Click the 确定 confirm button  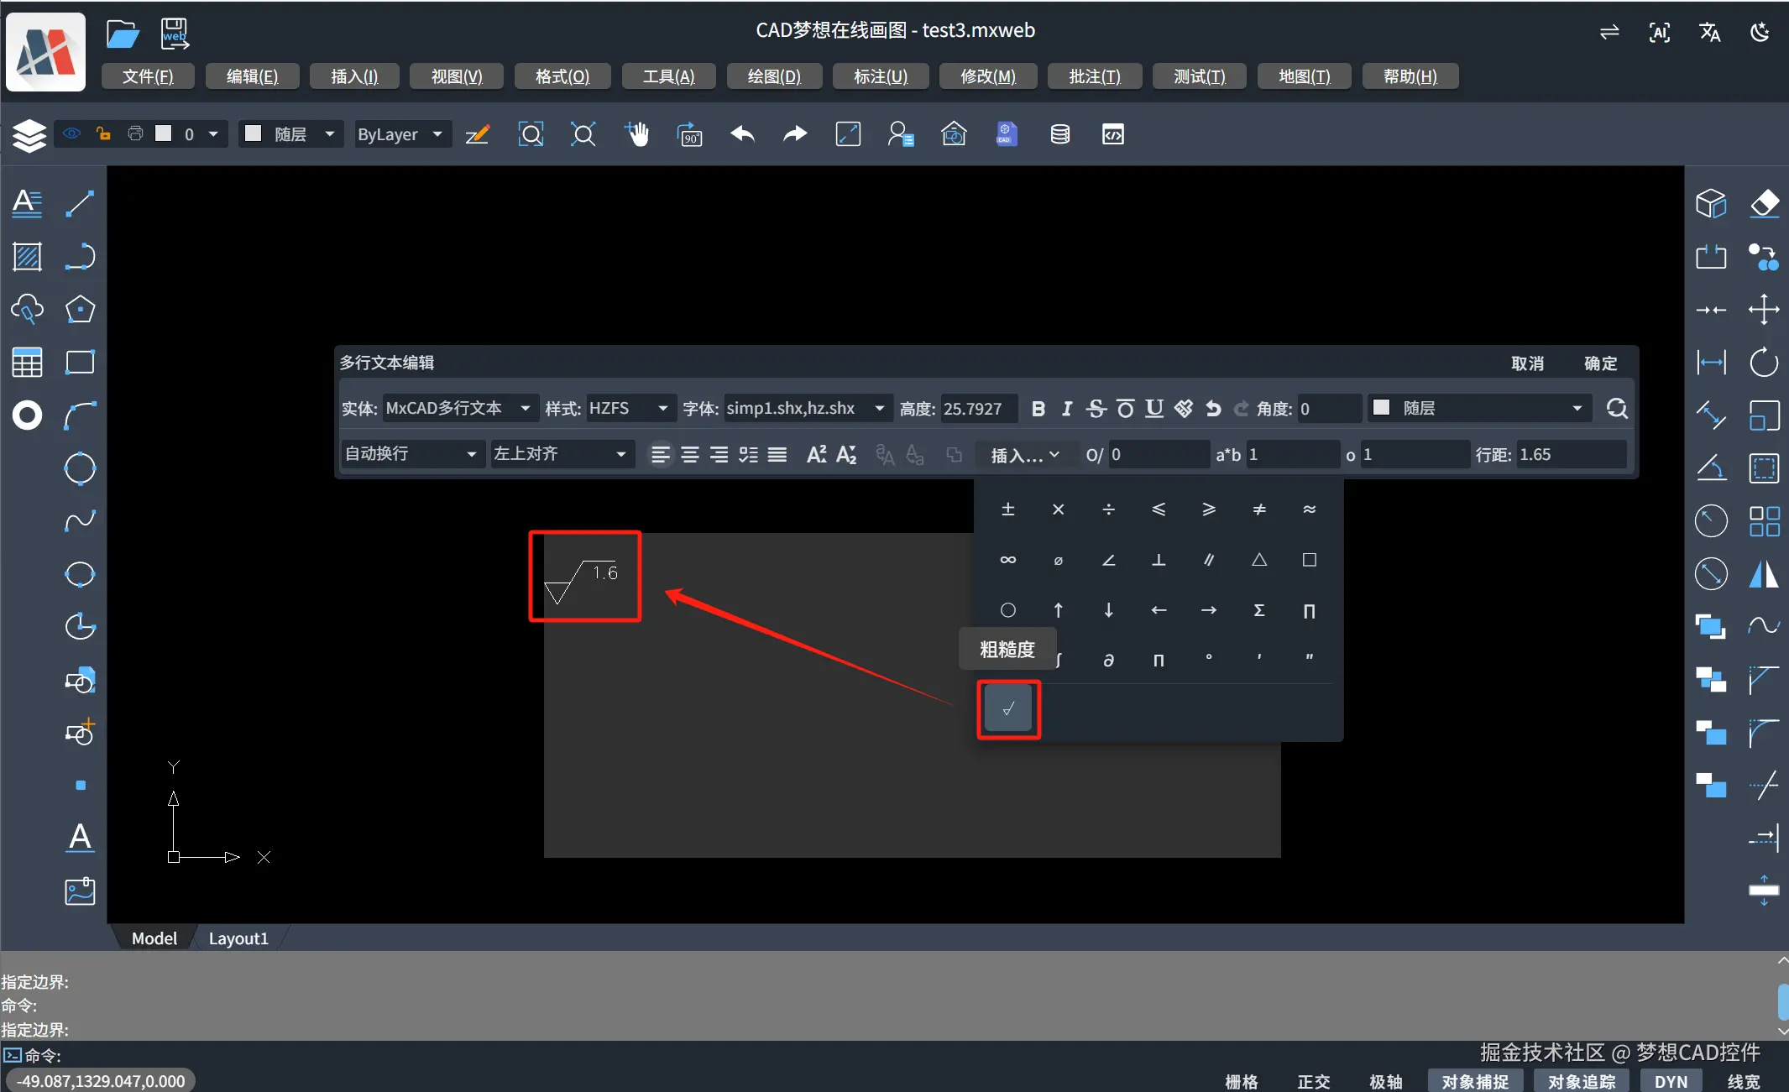(x=1600, y=363)
